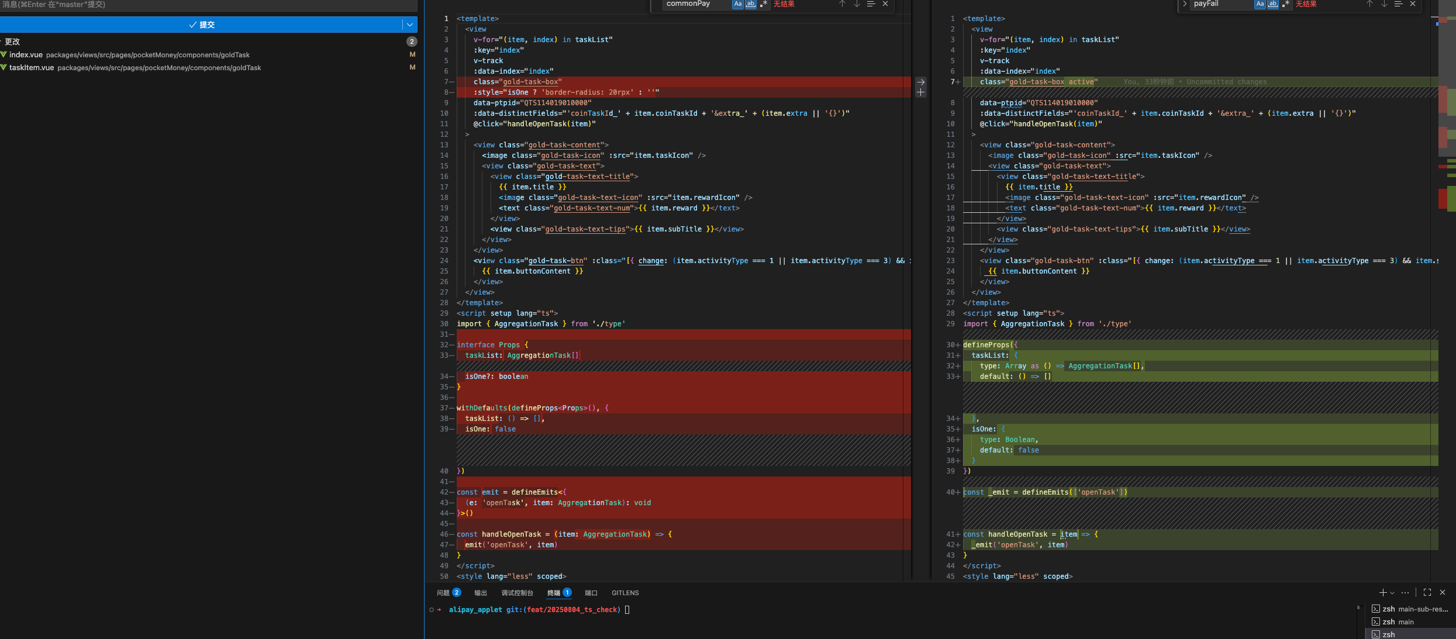Screen dimensions: 1456x639
Task: Open new terminal profile dropdown chevron
Action: 1392,593
